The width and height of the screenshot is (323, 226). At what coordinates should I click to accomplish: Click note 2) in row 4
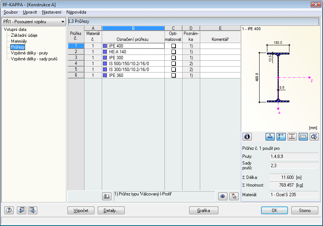191,64
